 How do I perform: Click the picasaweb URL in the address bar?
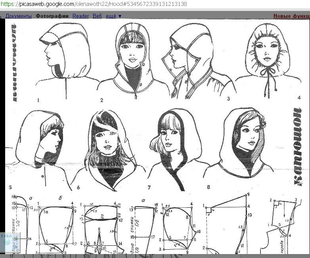[x=94, y=4]
